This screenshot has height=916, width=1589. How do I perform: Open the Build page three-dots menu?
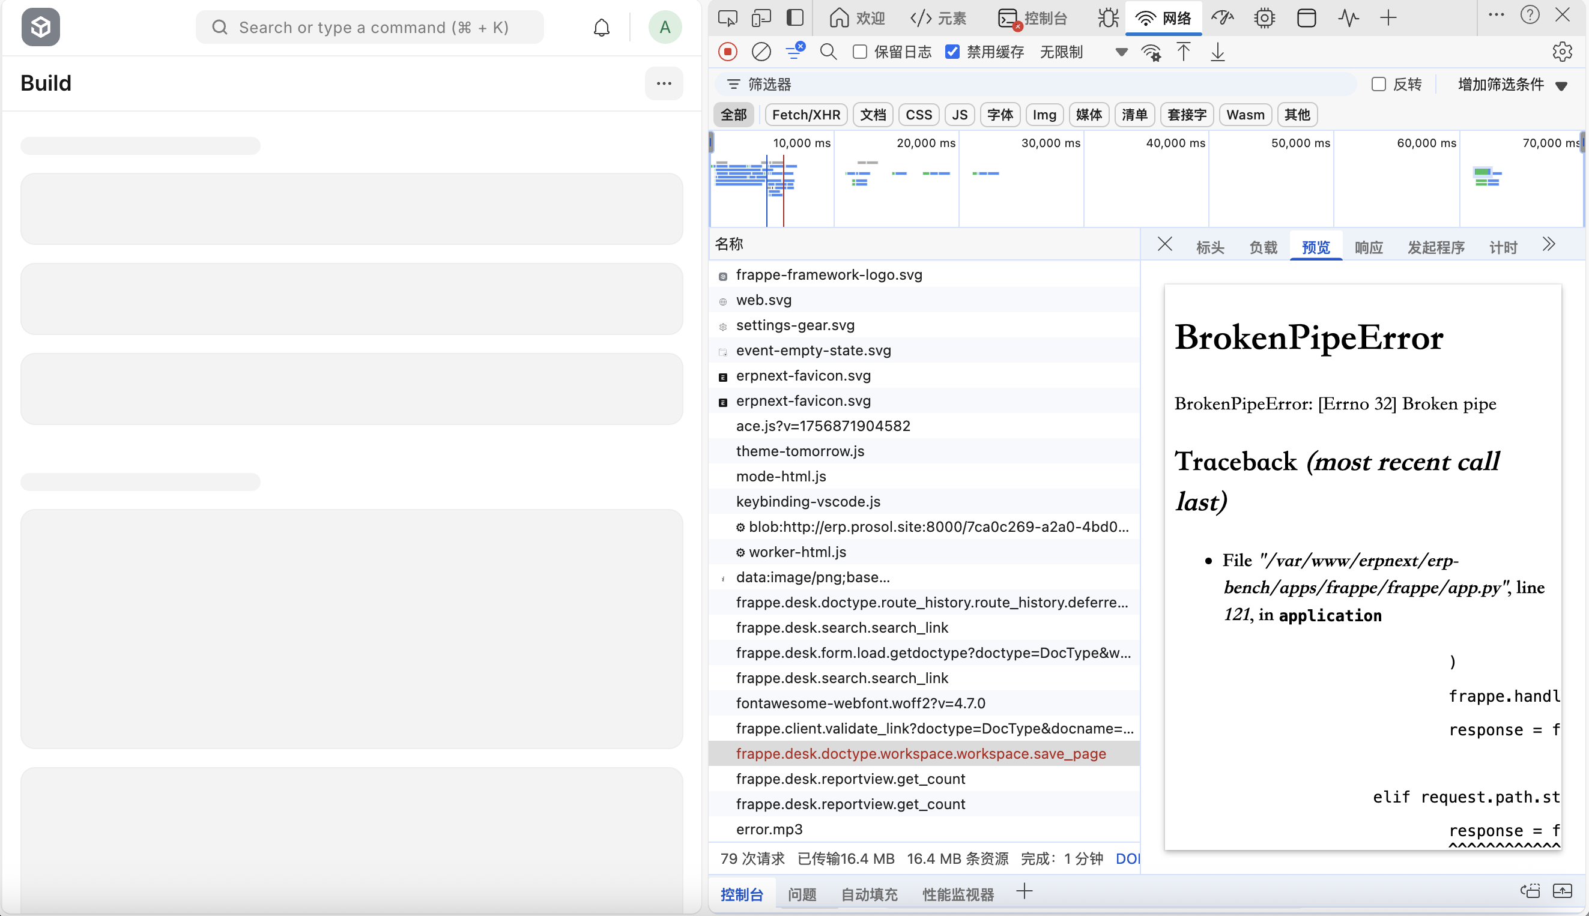(664, 83)
